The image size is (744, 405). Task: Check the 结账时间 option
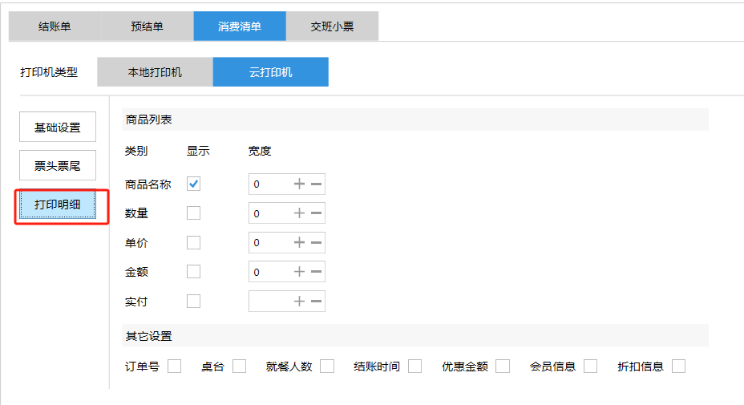[x=414, y=367]
